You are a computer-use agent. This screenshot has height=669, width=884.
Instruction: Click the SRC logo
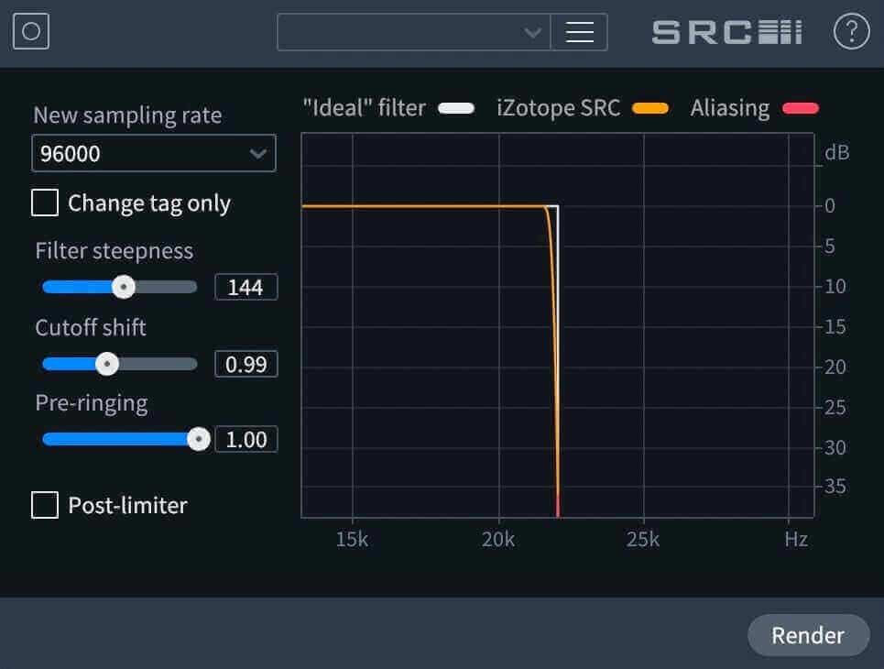point(726,32)
